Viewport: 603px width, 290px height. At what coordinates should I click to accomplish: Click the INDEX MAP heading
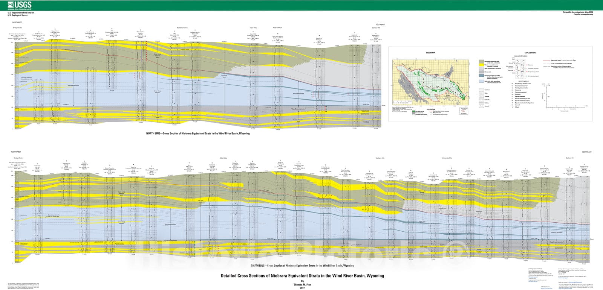pos(430,53)
